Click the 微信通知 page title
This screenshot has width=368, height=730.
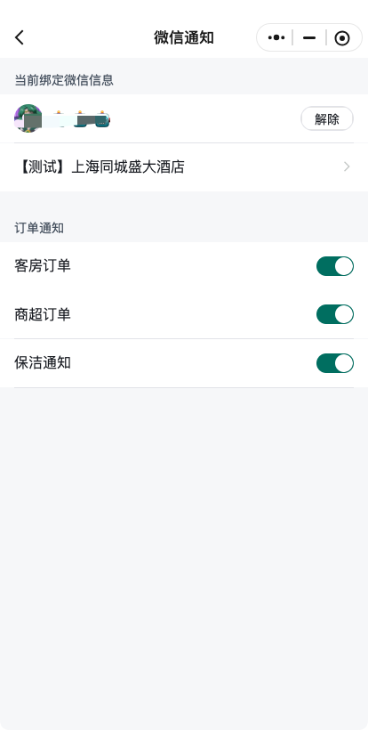(x=184, y=37)
